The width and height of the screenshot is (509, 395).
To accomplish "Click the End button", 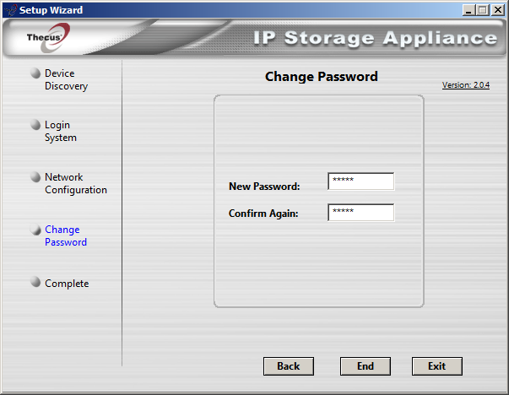I will (x=366, y=366).
